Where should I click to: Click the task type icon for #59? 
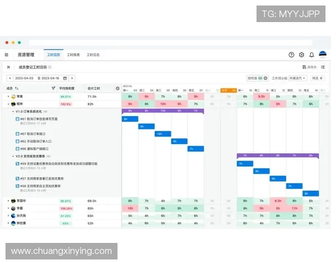[18, 163]
